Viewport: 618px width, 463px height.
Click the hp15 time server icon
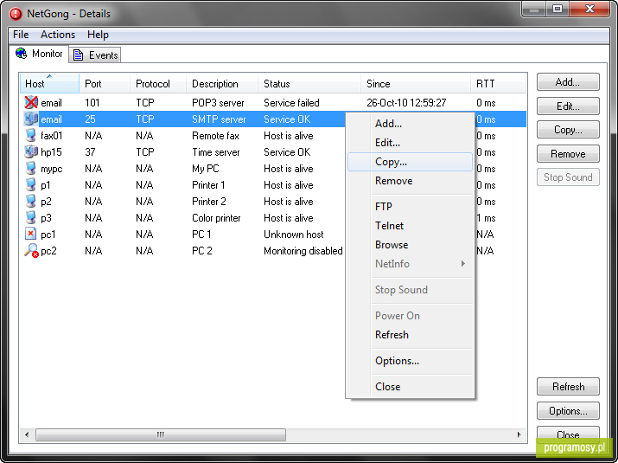coord(31,152)
